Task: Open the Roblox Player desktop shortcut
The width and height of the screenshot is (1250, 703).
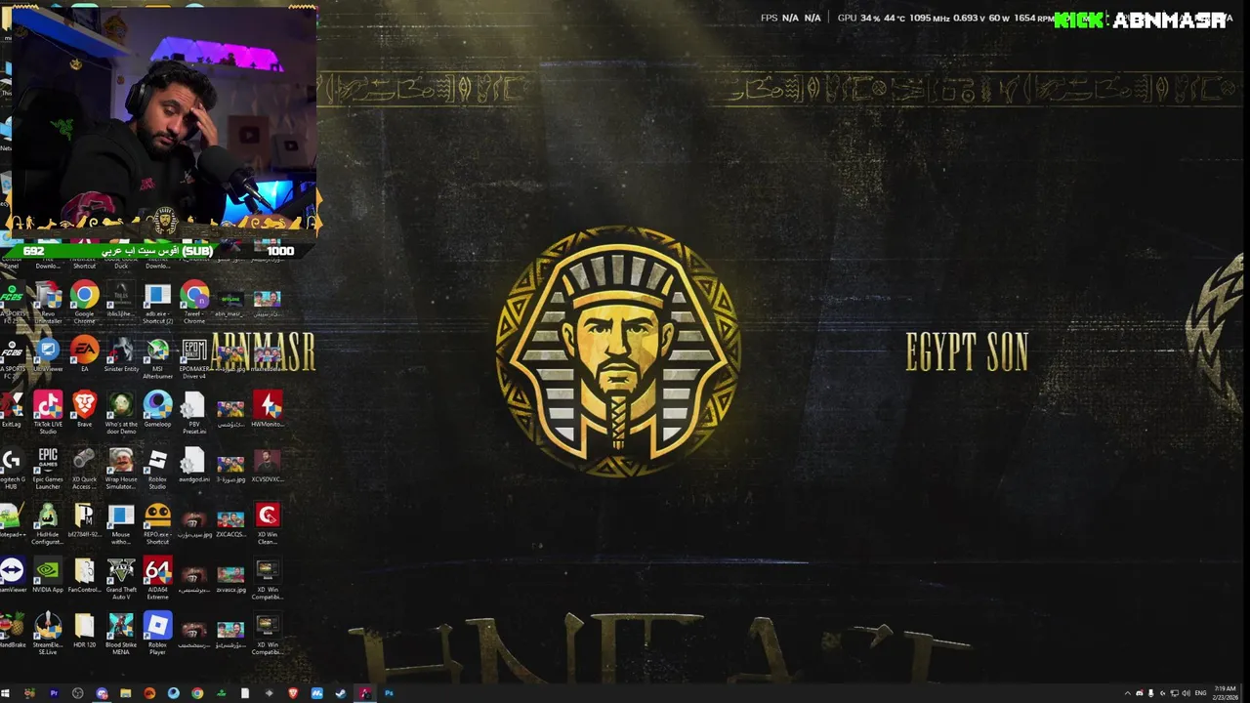Action: pyautogui.click(x=157, y=632)
